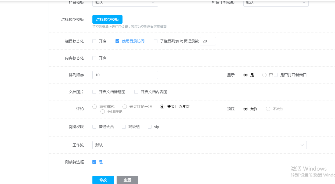Image resolution: width=335 pixels, height=184 pixels.
Task: Select 游客模式 comment option
Action: point(95,107)
